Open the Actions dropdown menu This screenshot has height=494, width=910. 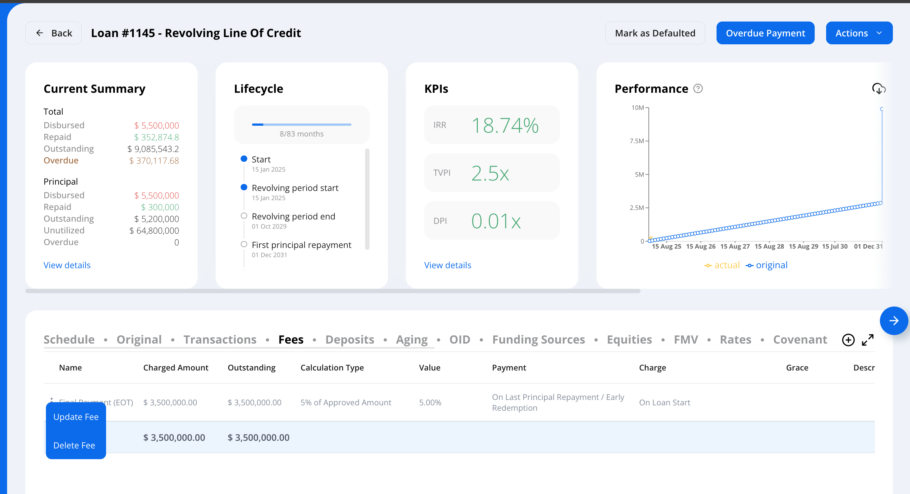click(x=859, y=33)
